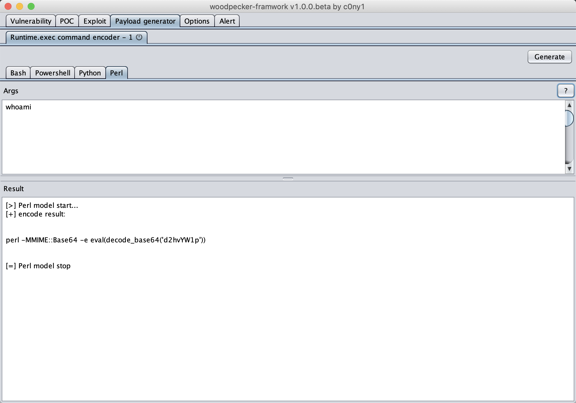Go to the Options tab
This screenshot has height=403, width=576.
[197, 21]
